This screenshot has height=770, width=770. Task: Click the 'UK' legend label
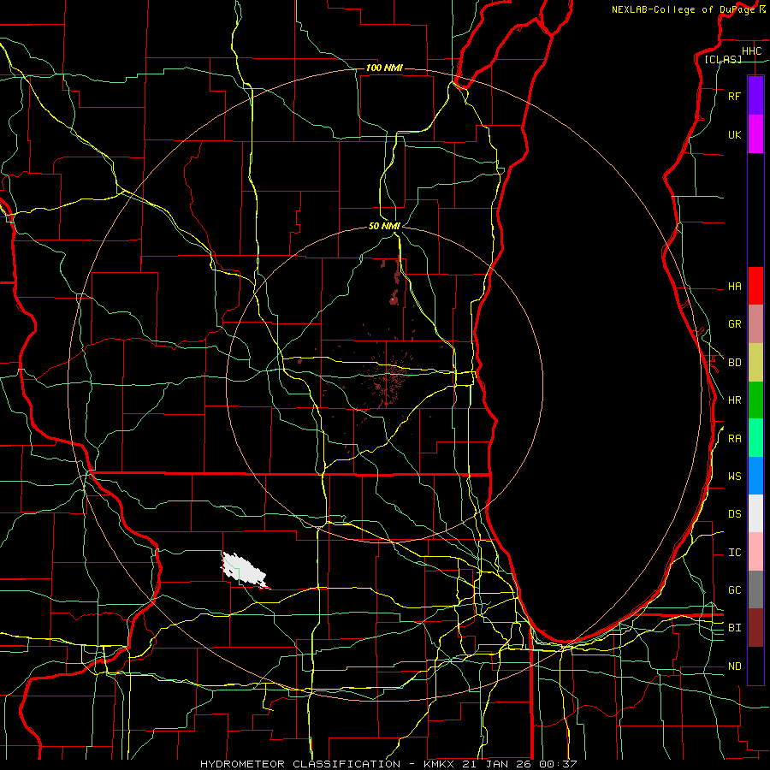(734, 134)
